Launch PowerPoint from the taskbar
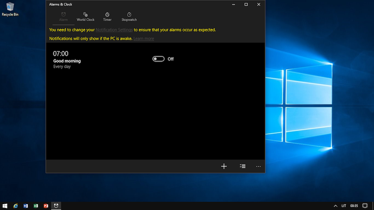The width and height of the screenshot is (374, 210). (46, 206)
